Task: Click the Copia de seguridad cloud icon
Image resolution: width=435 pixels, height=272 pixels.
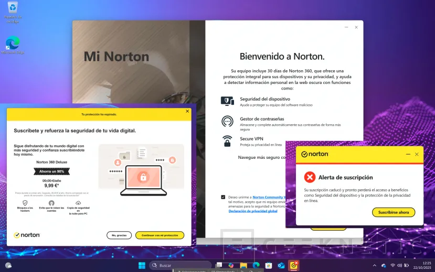Action: pyautogui.click(x=78, y=203)
